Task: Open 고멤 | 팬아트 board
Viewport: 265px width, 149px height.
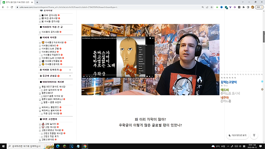Action: [x=48, y=139]
